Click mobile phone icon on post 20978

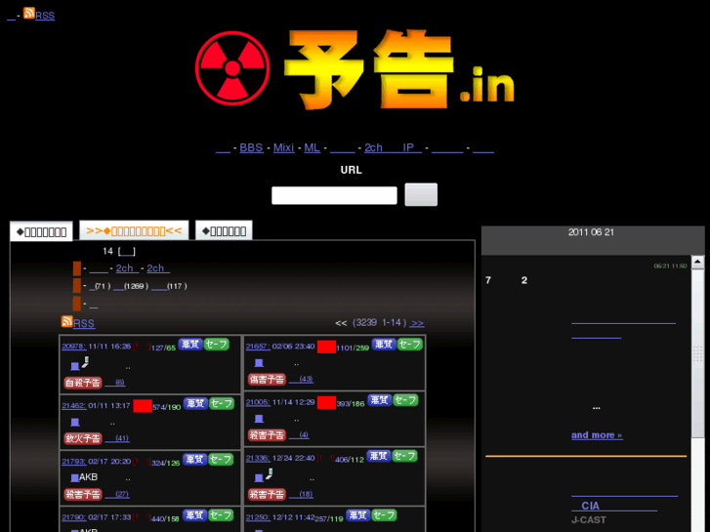click(85, 362)
